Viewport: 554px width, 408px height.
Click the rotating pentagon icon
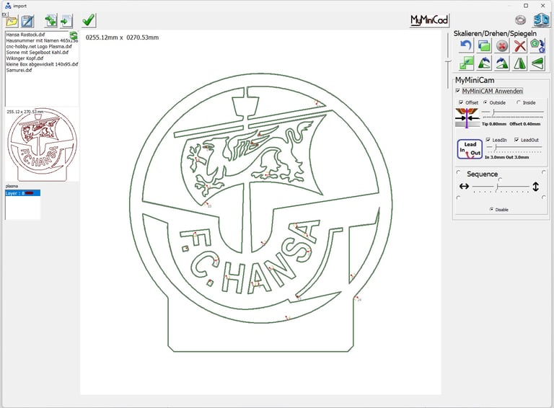[537, 46]
